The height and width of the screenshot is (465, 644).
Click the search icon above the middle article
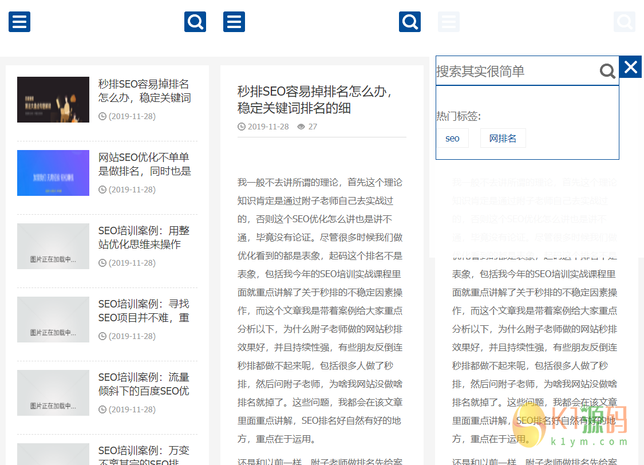pyautogui.click(x=410, y=22)
